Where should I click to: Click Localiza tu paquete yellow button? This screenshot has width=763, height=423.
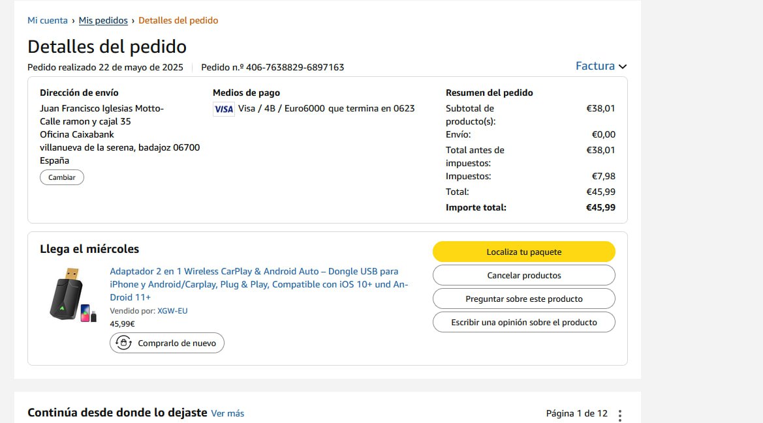[x=523, y=252]
